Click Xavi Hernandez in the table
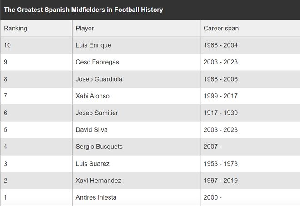Viewport: 300px width, 206px height. coord(99,181)
